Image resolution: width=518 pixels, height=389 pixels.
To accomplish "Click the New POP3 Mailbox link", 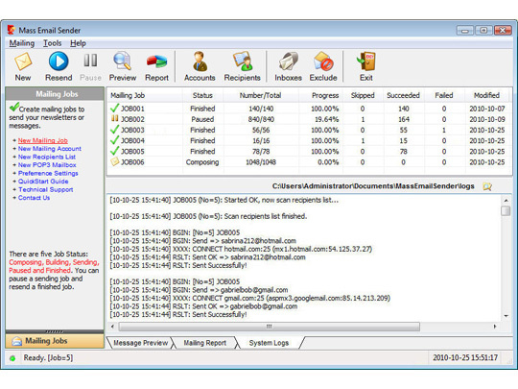I will click(x=47, y=165).
